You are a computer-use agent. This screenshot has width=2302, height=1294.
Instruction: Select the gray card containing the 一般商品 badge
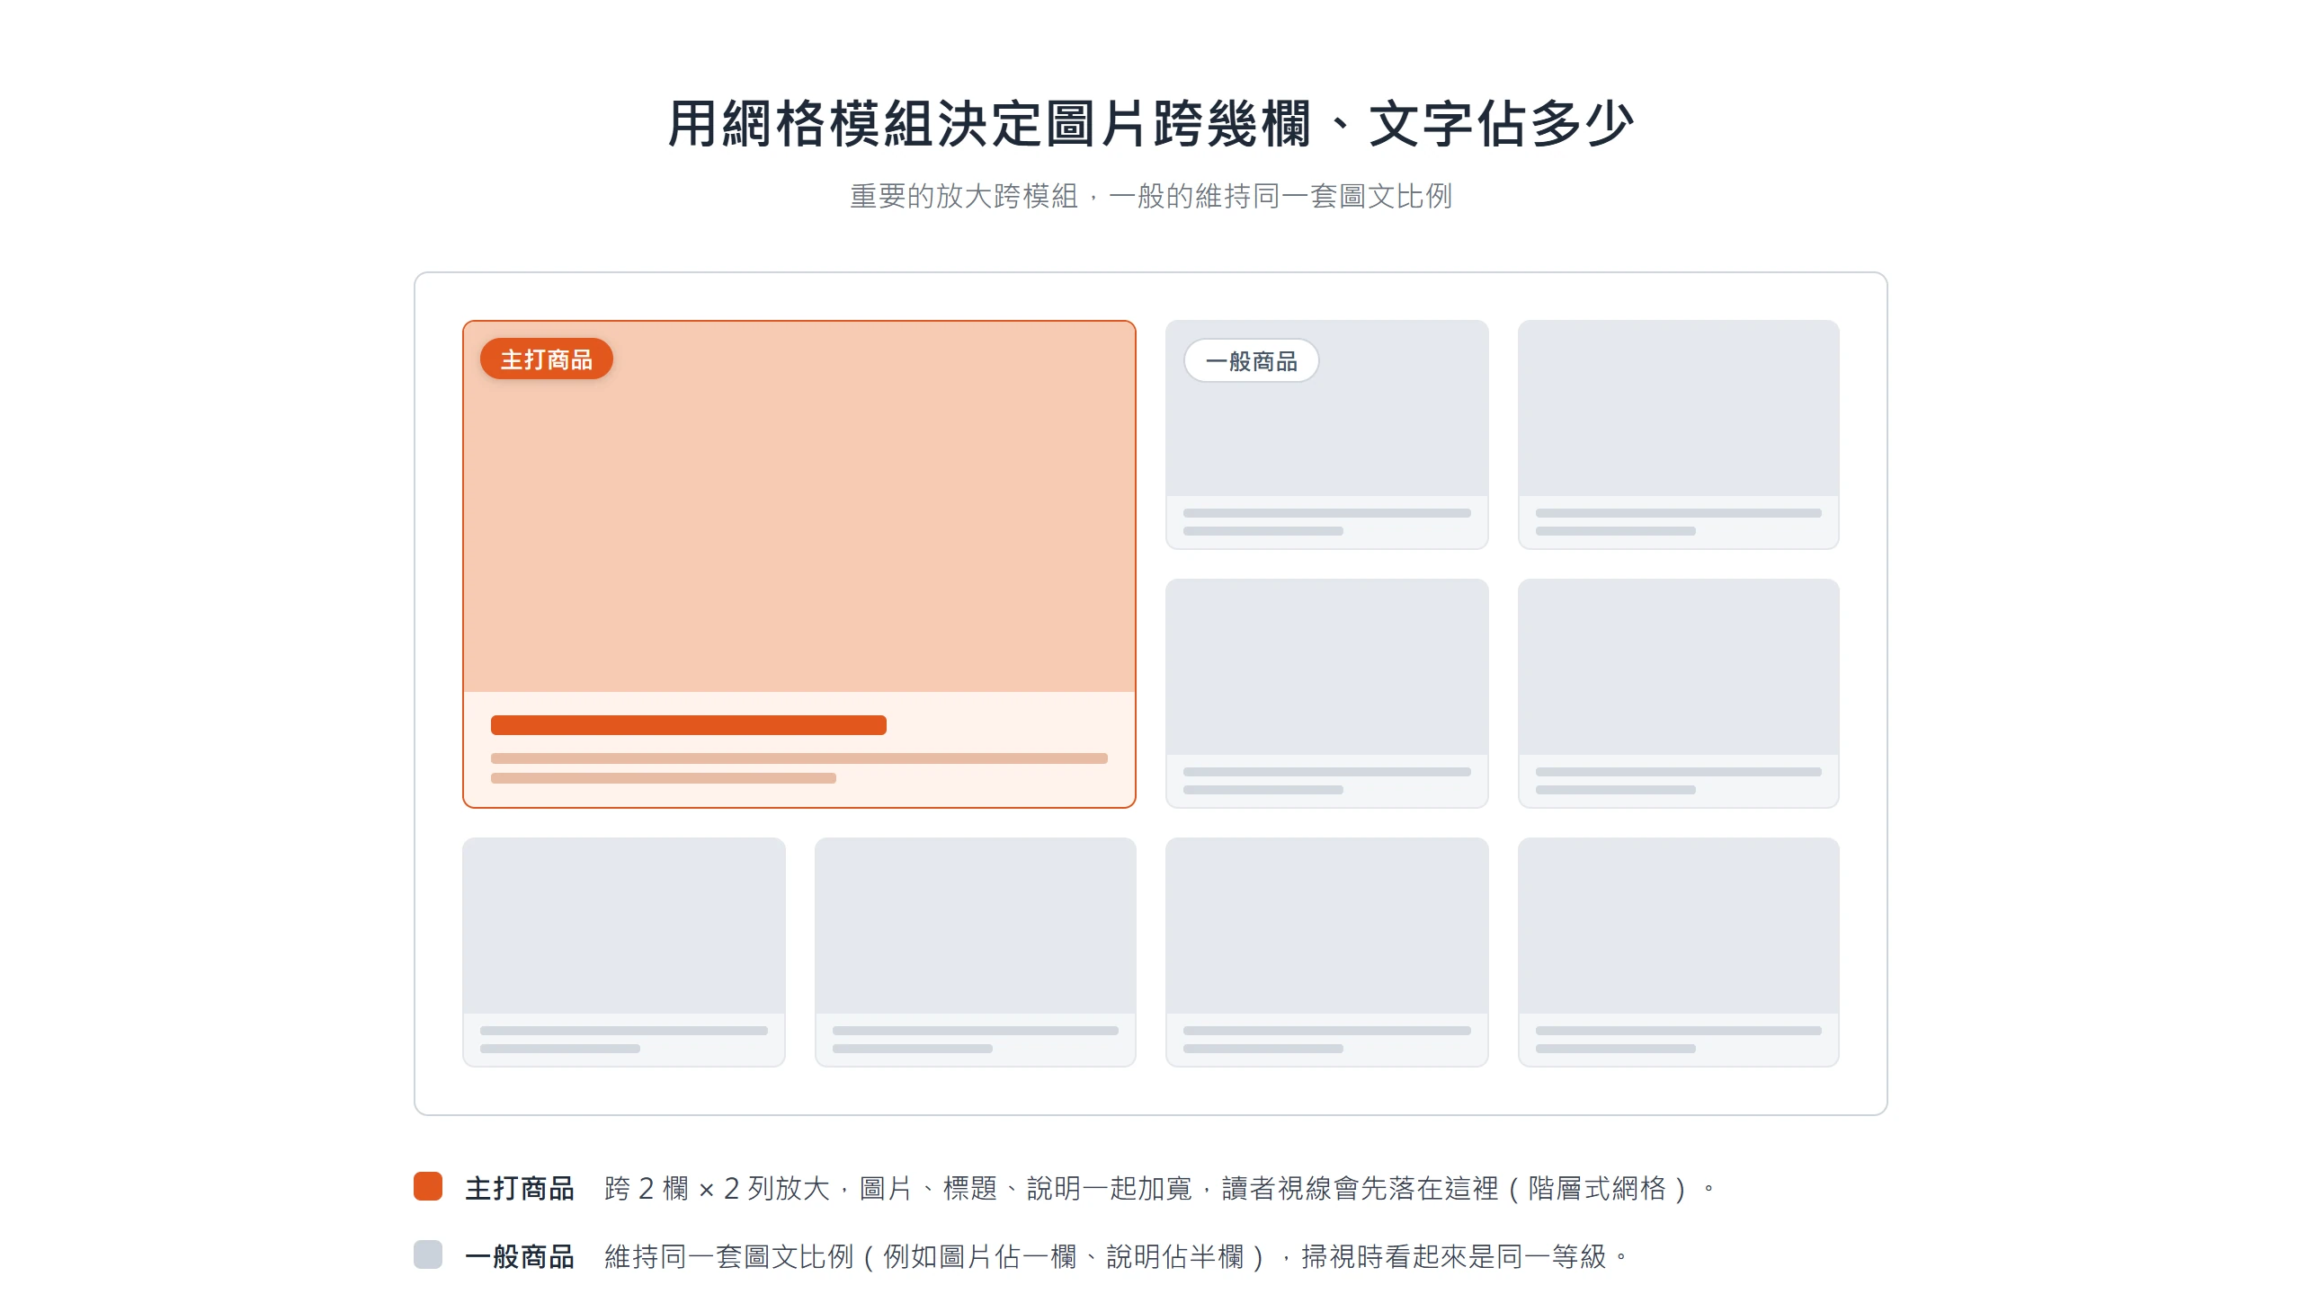coord(1327,435)
